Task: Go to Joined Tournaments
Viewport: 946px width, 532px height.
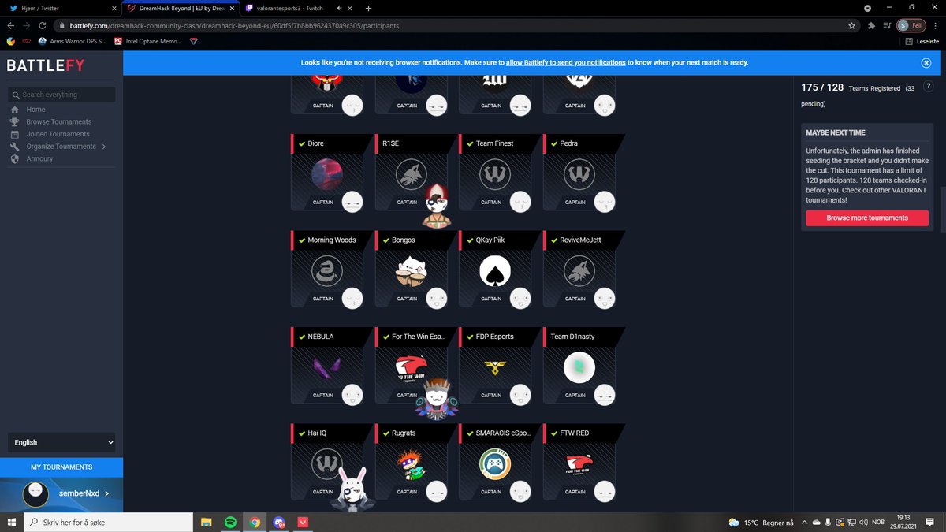Action: [58, 134]
